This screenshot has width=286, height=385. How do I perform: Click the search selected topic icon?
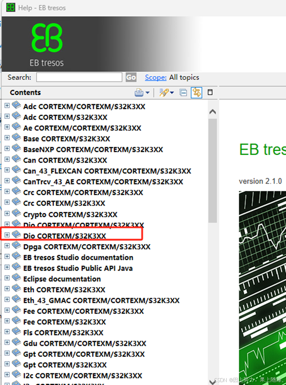pos(163,93)
